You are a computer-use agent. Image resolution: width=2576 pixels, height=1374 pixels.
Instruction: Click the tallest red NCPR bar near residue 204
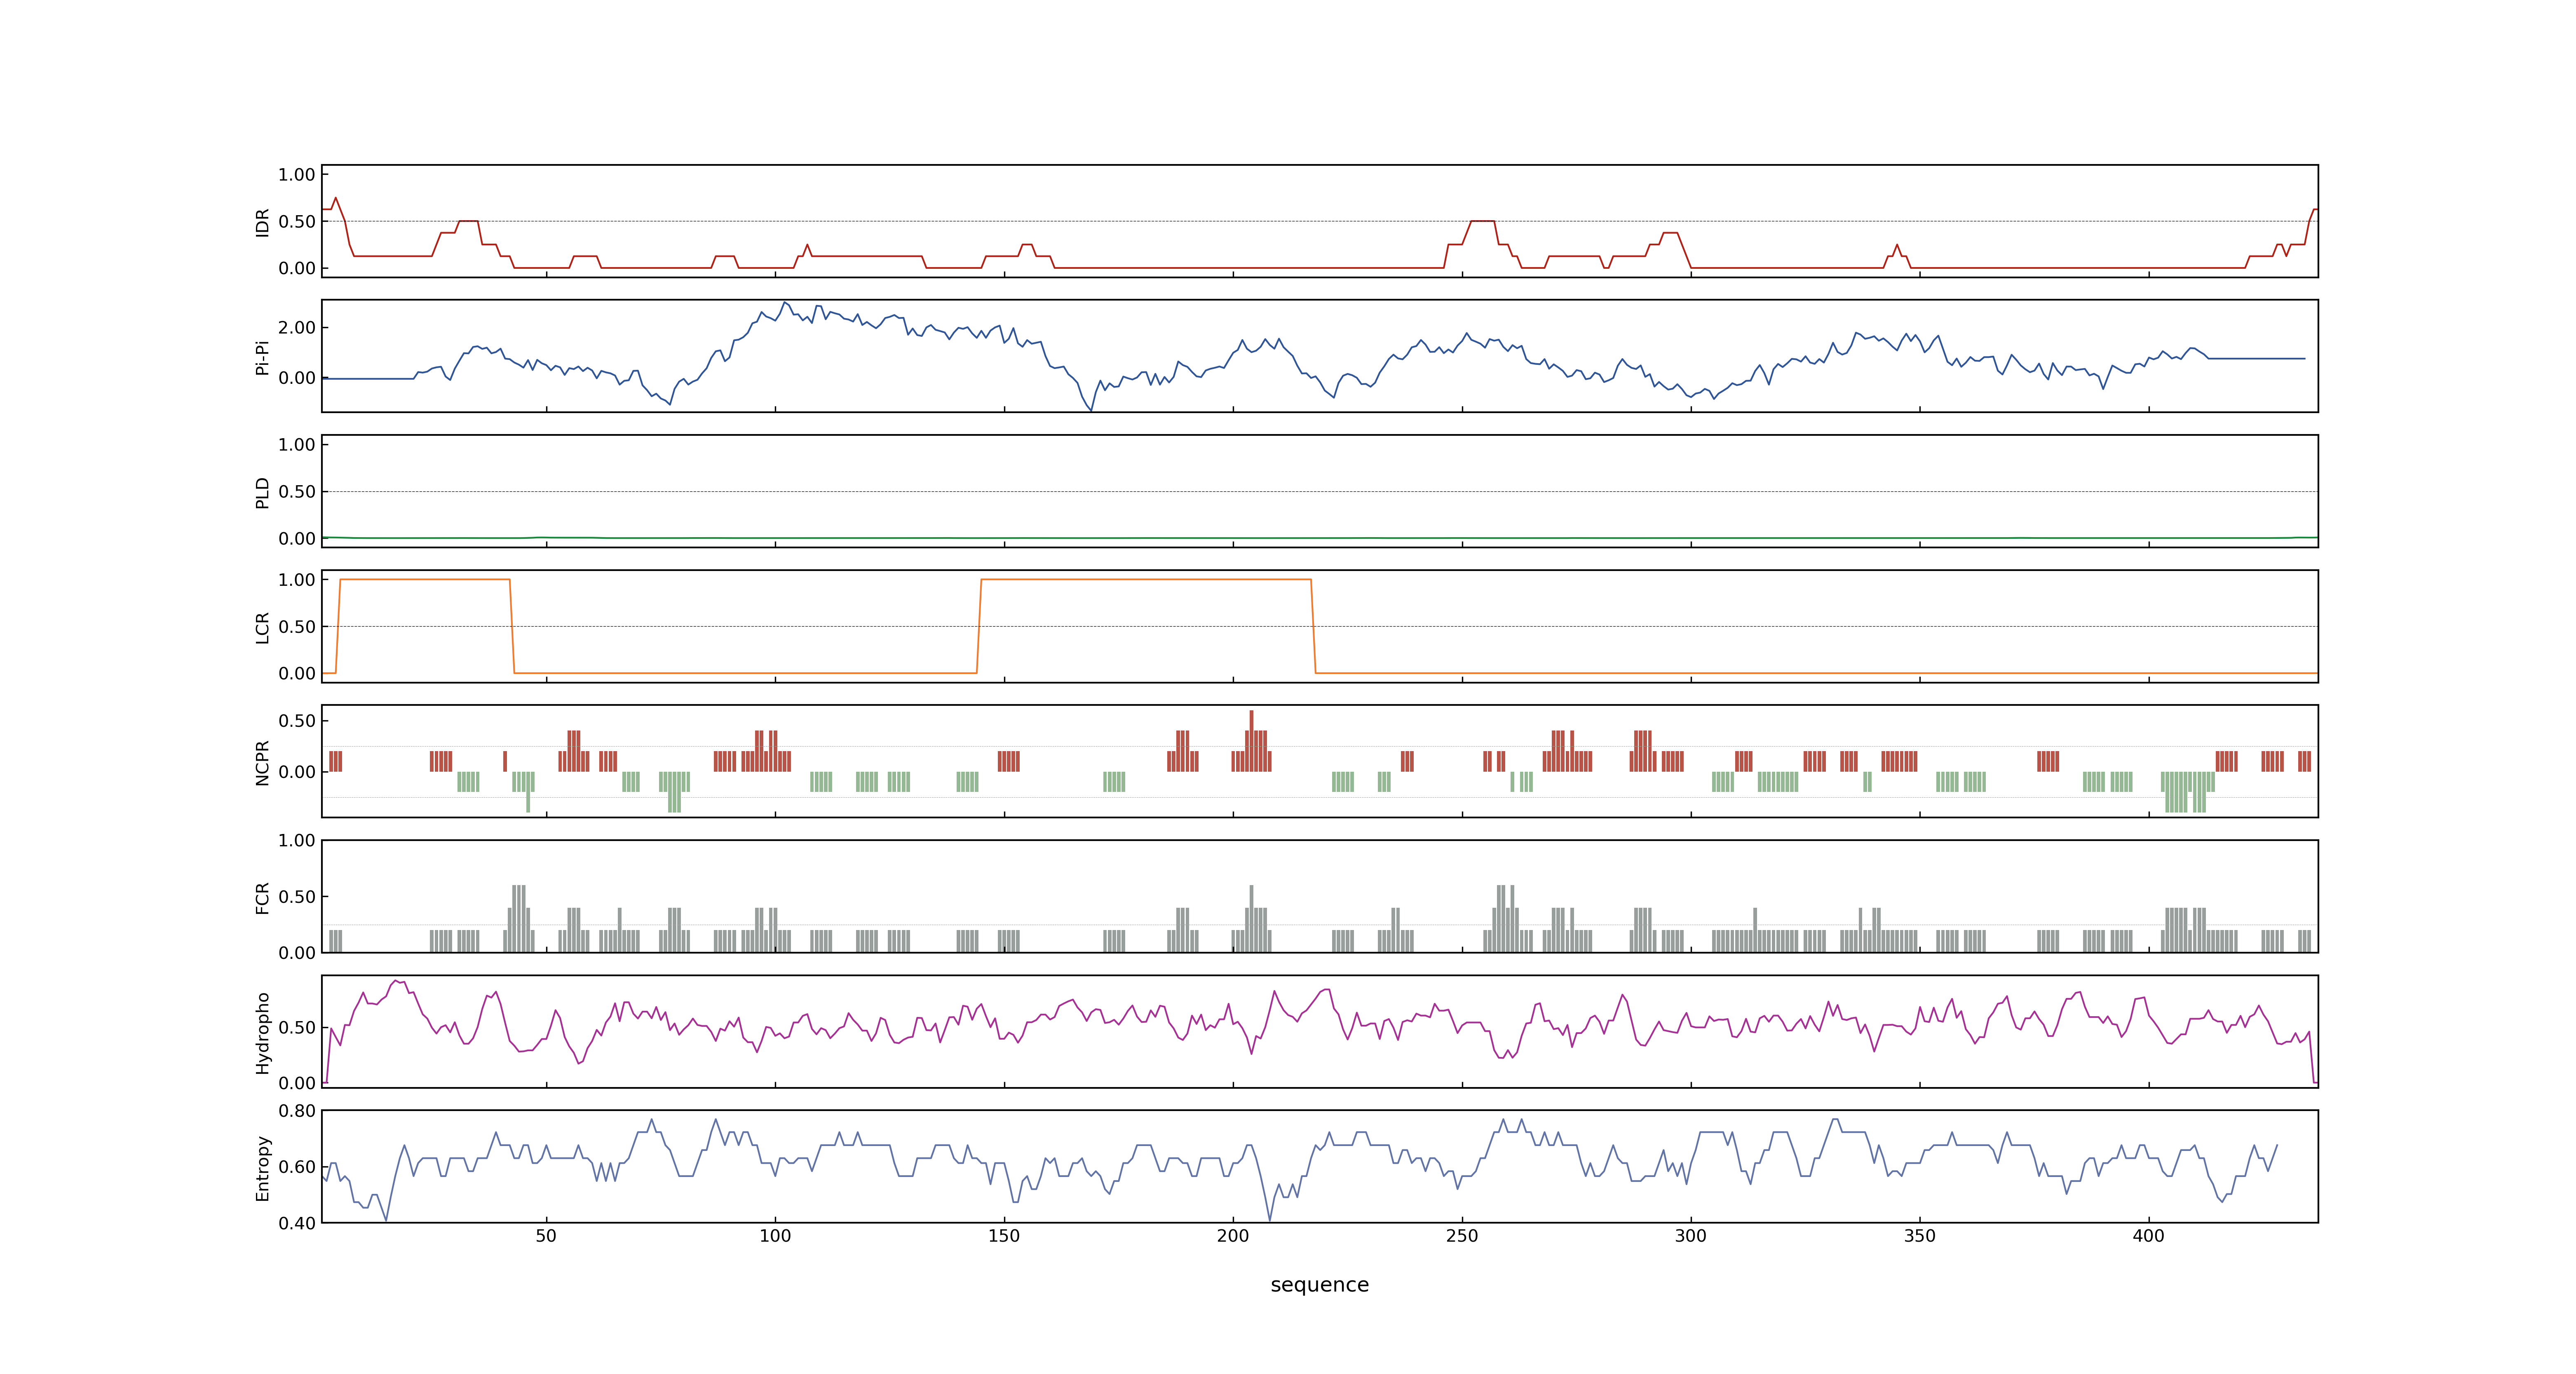click(1251, 741)
